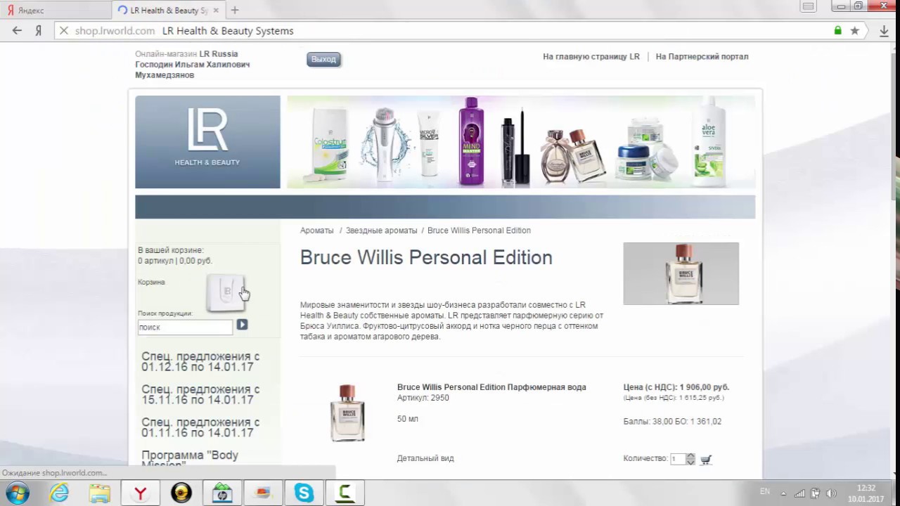
Task: Switch to Yandex Browser on the taskbar
Action: point(141,493)
